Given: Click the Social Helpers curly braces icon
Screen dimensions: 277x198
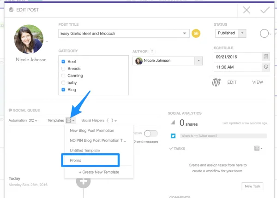Looking at the screenshot, I should pyautogui.click(x=110, y=120).
